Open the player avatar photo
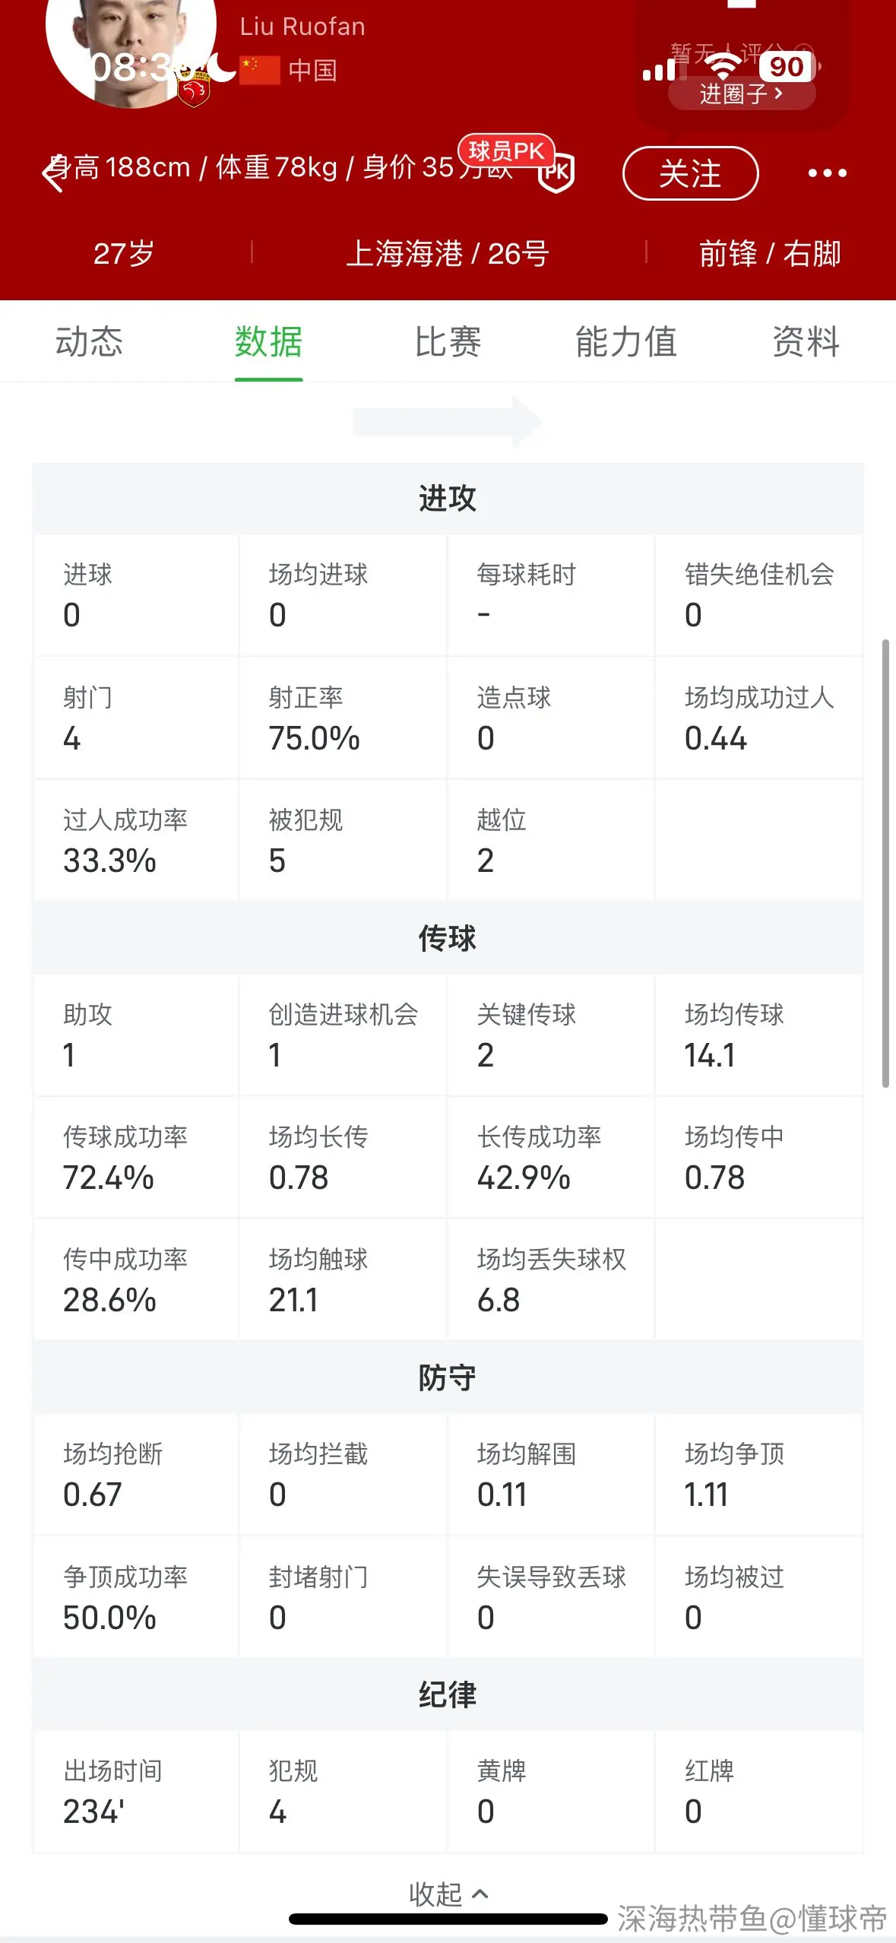The image size is (896, 1943). 131,43
